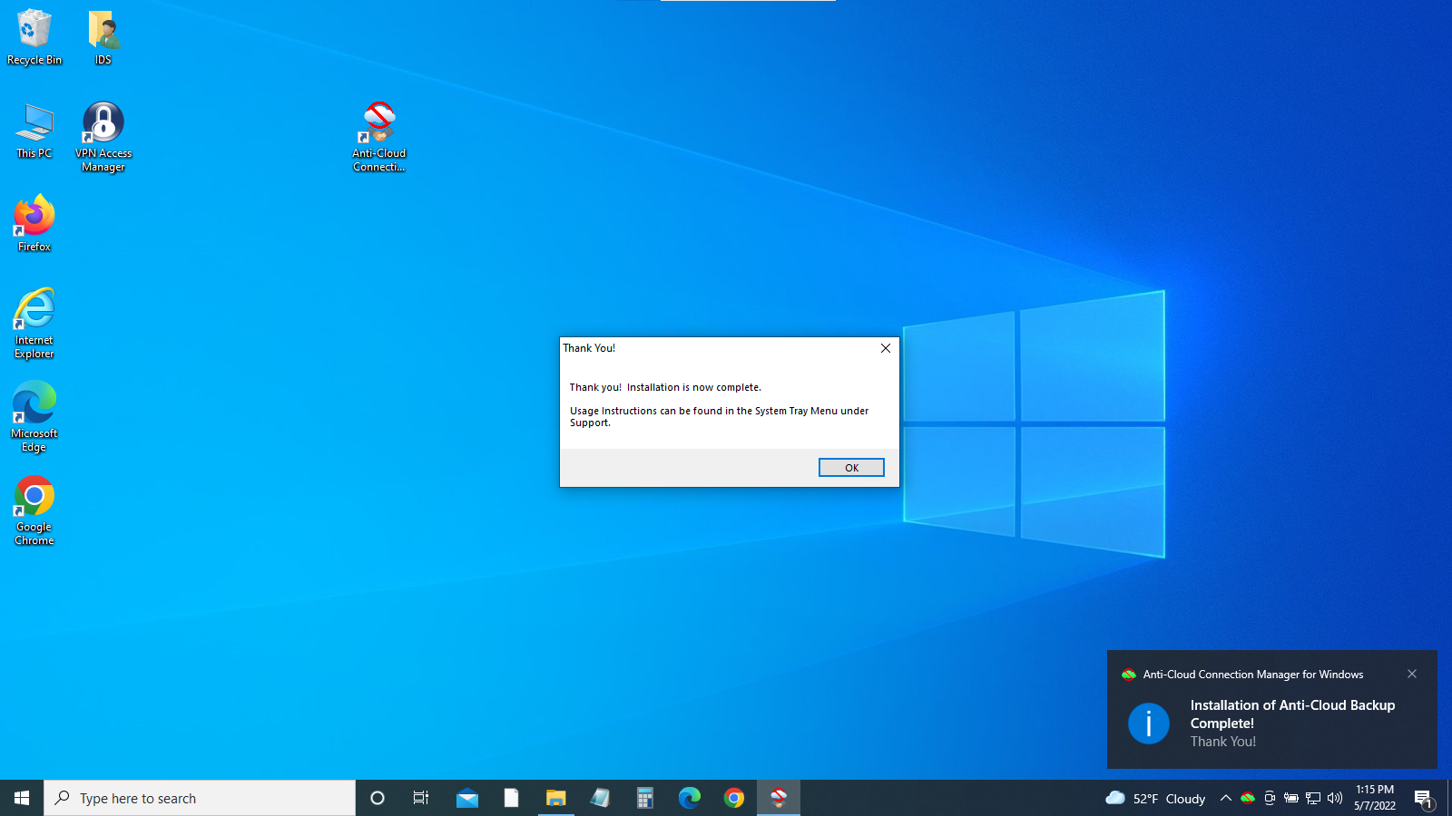Launch Microsoft Edge from the taskbar
This screenshot has width=1452, height=816.
coord(690,798)
